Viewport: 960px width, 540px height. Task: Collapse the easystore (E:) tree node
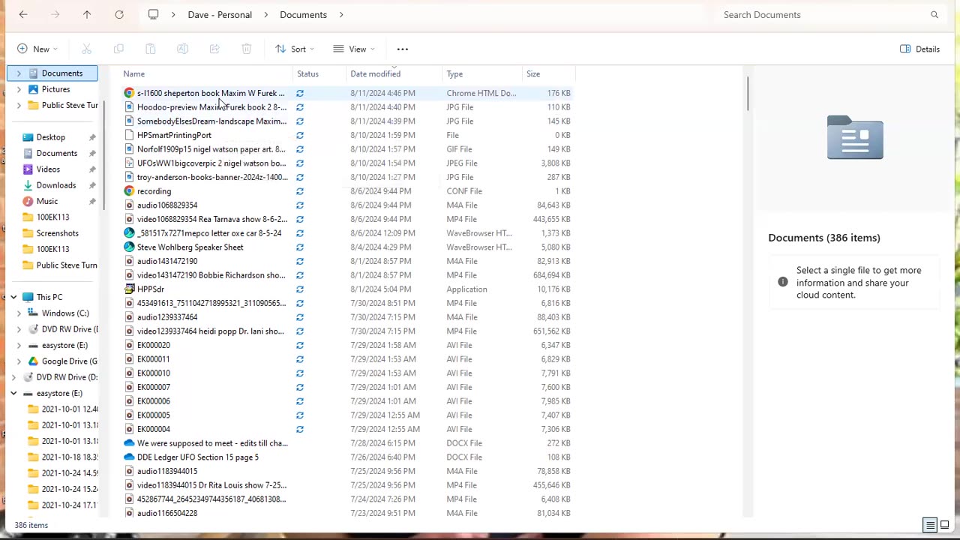[13, 393]
